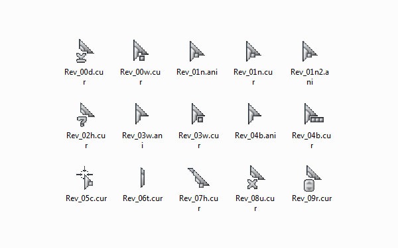Click the file name Rev_03w.cur
The width and height of the screenshot is (398, 248).
[x=199, y=140]
